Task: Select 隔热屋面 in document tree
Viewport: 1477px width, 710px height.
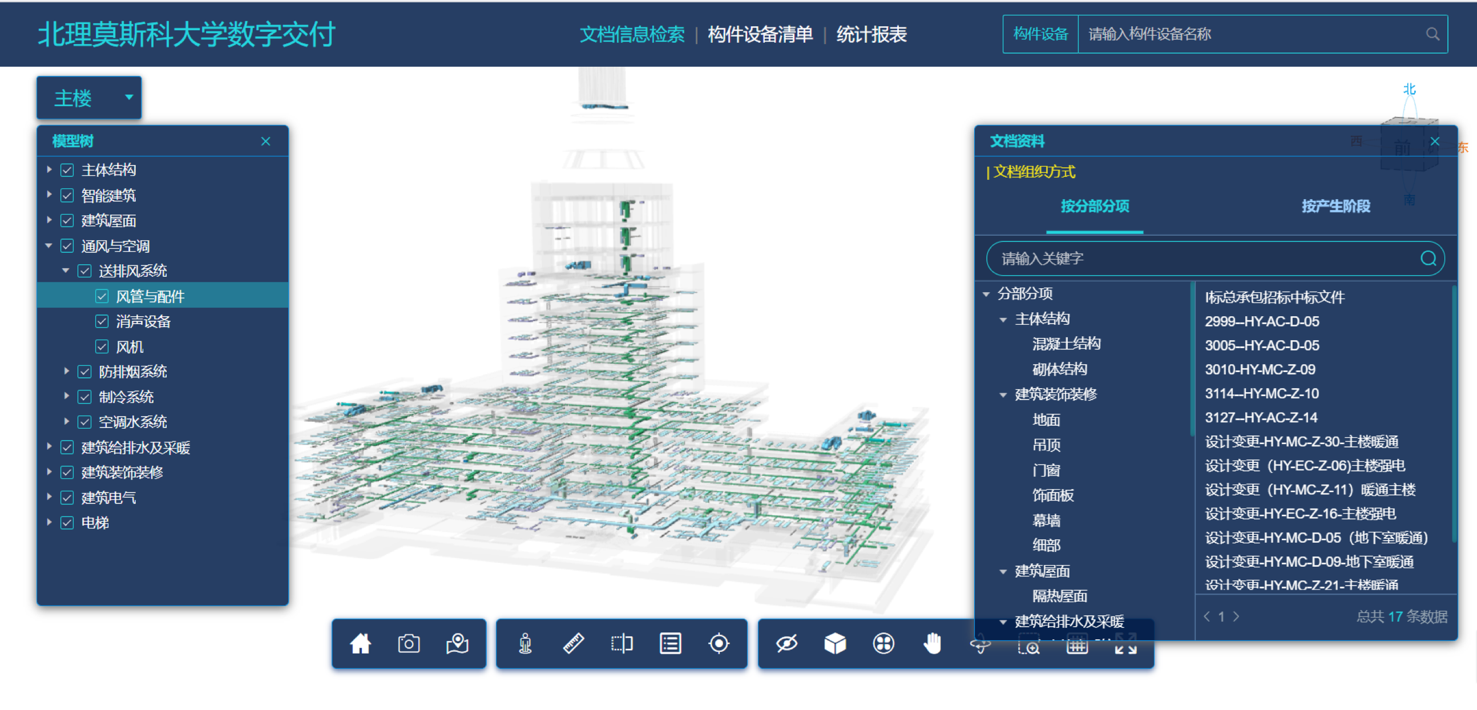Action: 1060,596
